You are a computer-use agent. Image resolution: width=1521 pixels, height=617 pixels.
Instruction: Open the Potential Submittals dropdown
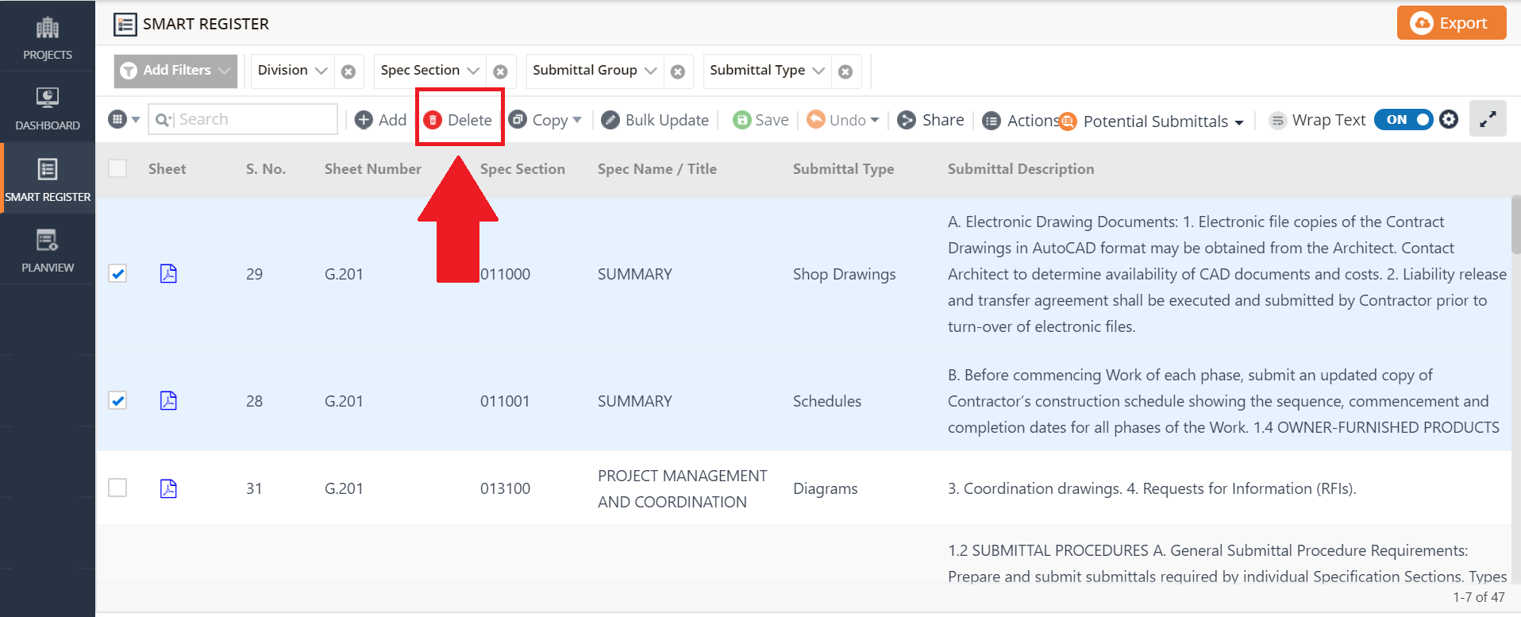(1153, 121)
